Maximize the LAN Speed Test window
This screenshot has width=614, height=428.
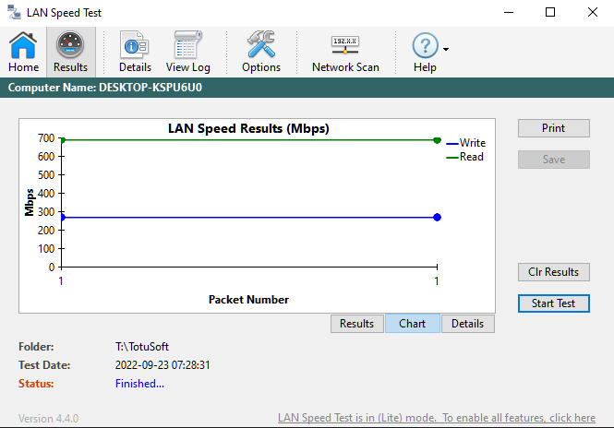(550, 13)
